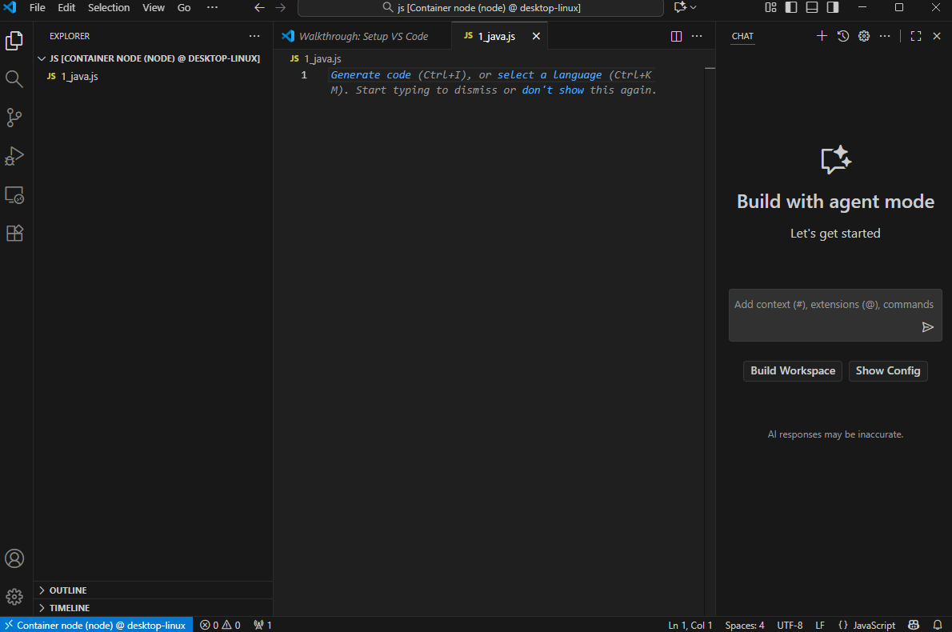Open chat settings gear icon
This screenshot has width=952, height=632.
(x=864, y=36)
